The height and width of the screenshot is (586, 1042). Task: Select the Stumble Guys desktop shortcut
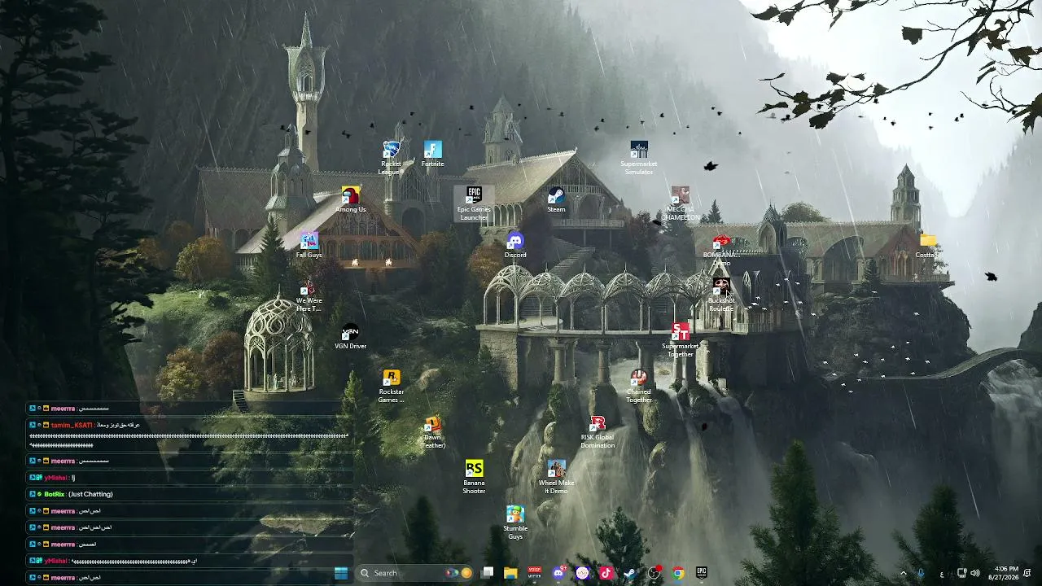[x=515, y=523]
